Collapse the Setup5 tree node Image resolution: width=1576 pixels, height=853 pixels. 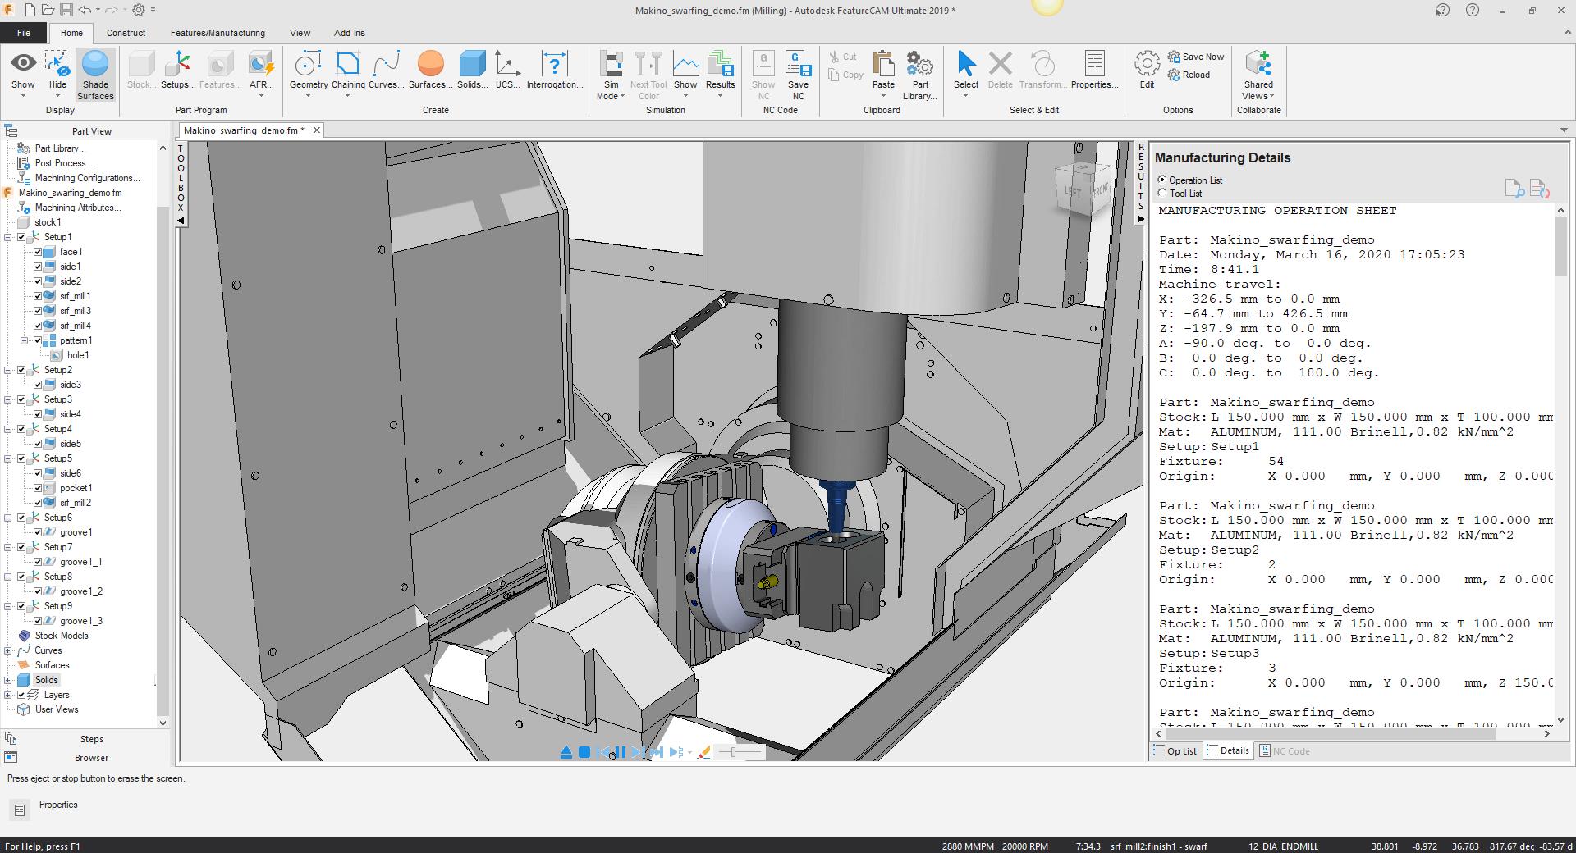pyautogui.click(x=8, y=458)
